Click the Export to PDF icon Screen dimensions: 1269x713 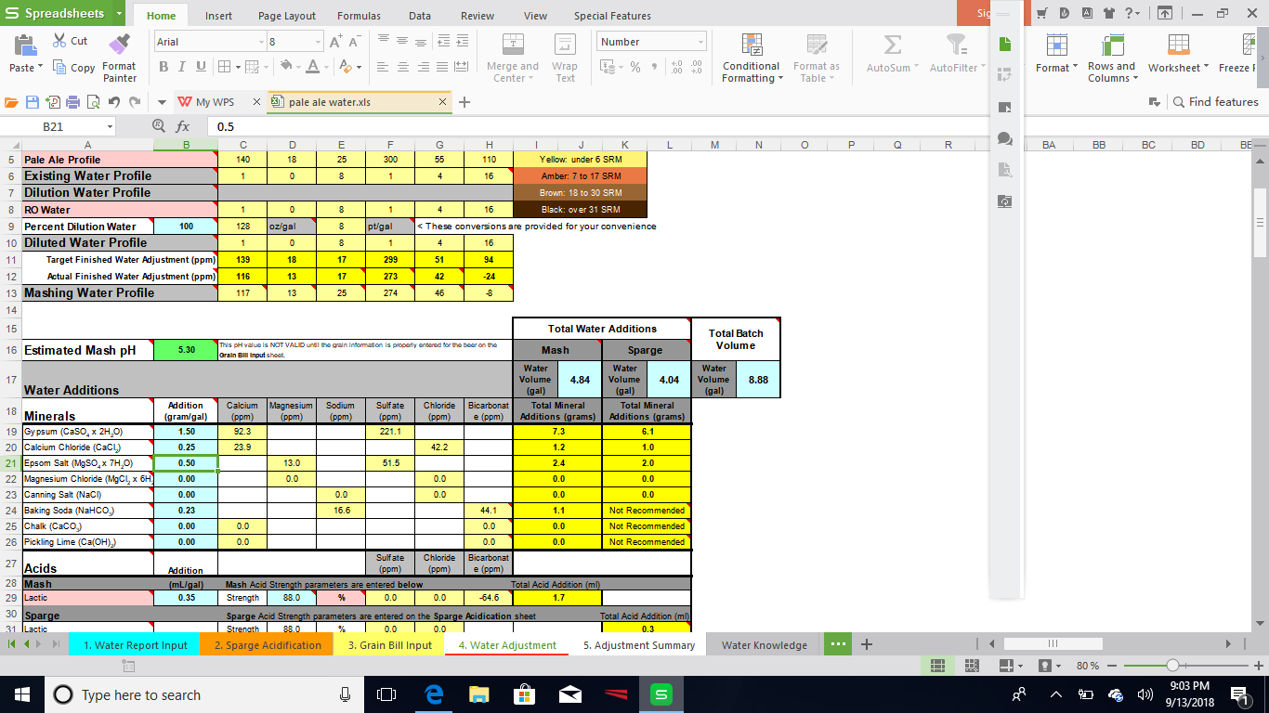click(52, 102)
